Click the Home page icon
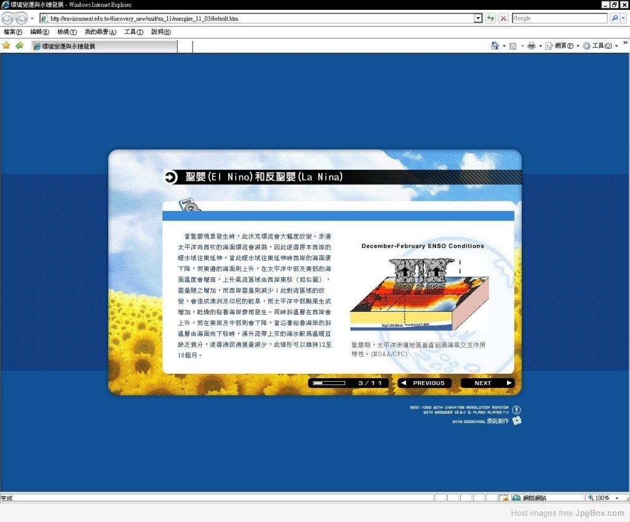The height and width of the screenshot is (522, 630). pyautogui.click(x=495, y=45)
